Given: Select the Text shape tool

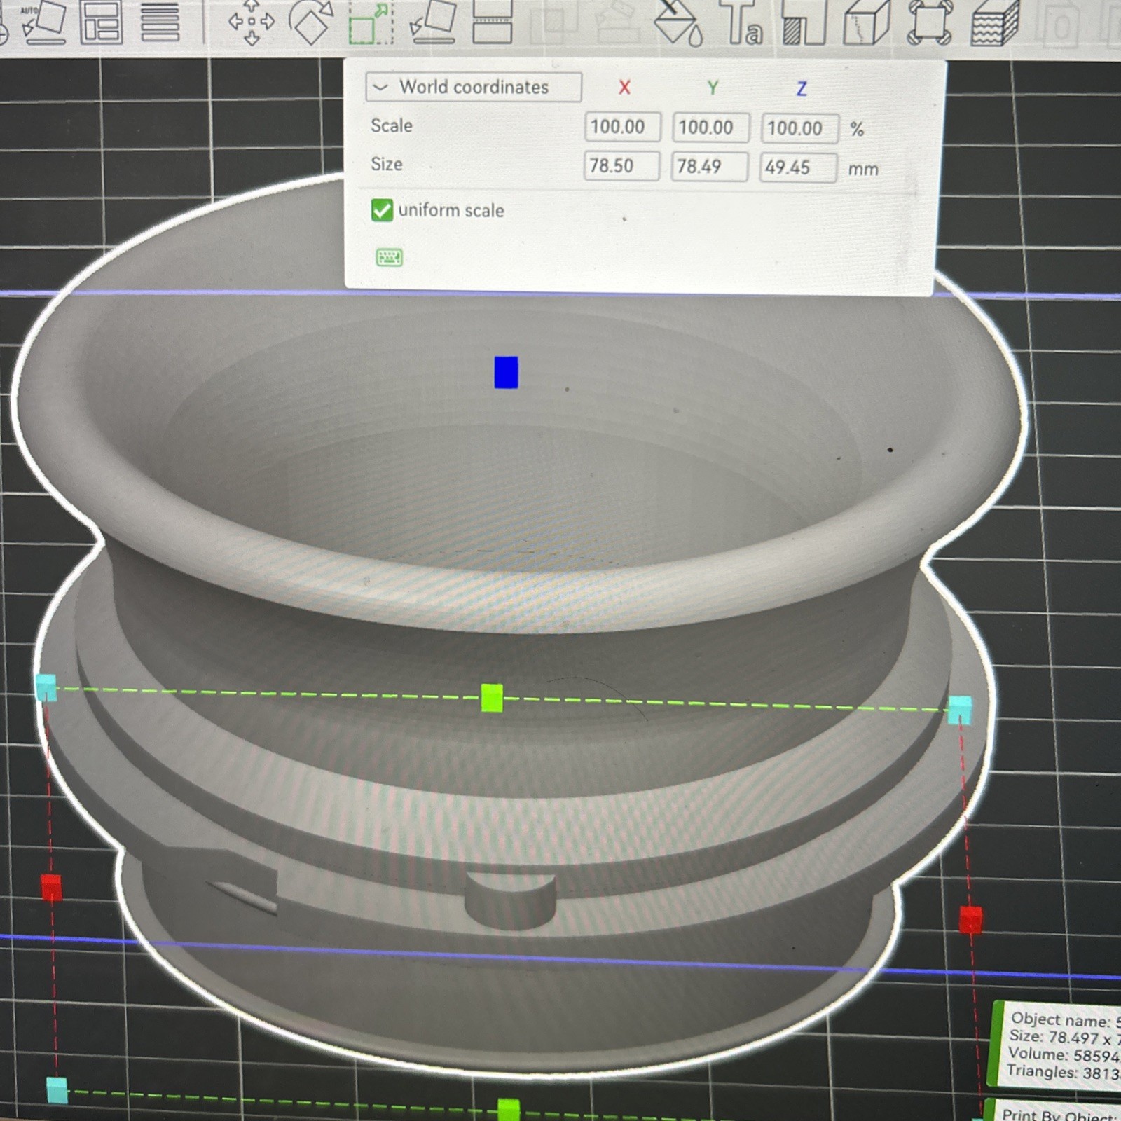Looking at the screenshot, I should click(x=743, y=22).
